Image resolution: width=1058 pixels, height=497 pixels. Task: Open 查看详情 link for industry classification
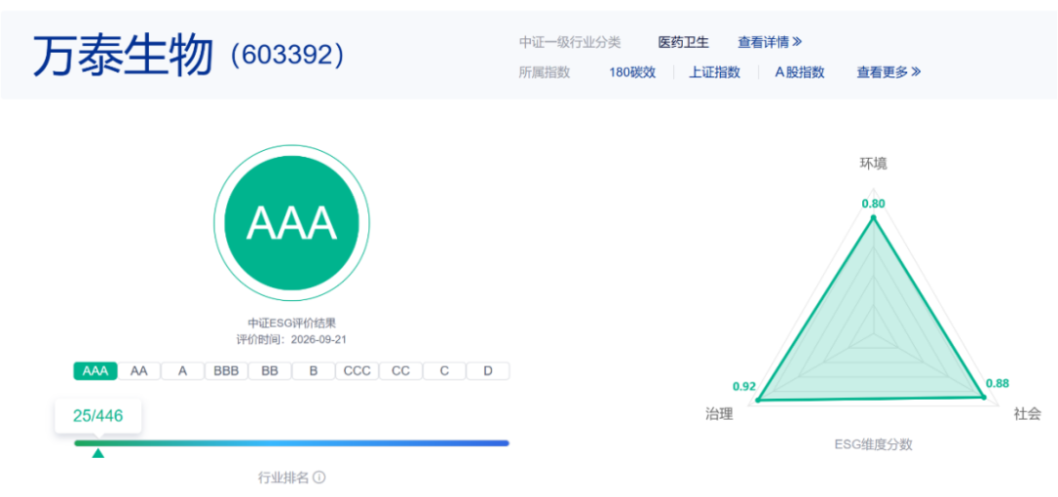pos(769,42)
